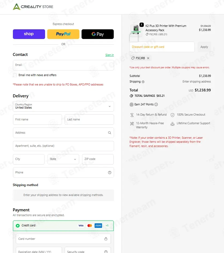The width and height of the screenshot is (224, 253).
Task: Pay with Shop Pay express checkout
Action: tap(29, 34)
